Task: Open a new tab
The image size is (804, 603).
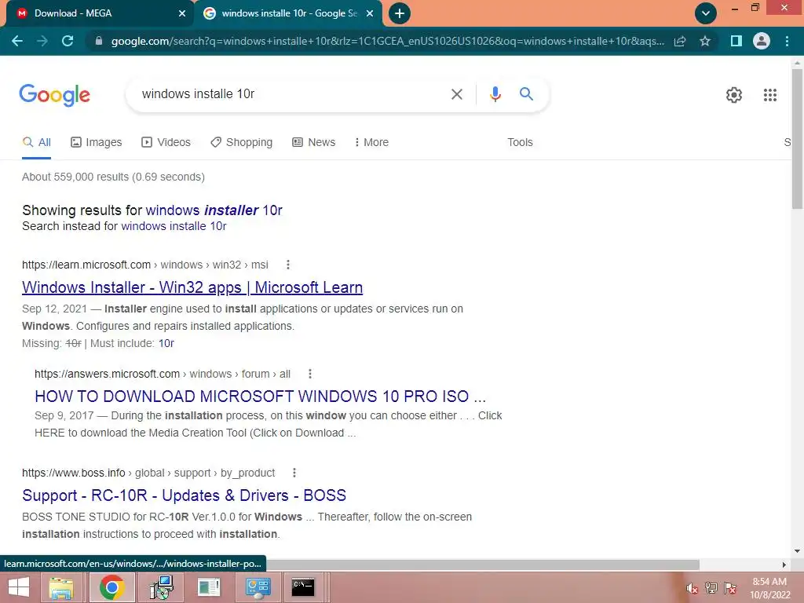Action: click(x=400, y=13)
